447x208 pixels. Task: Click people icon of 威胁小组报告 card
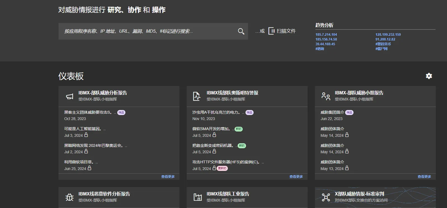(x=326, y=96)
